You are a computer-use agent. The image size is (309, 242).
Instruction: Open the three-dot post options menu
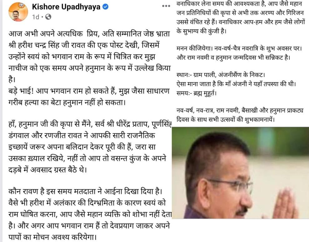coord(166,6)
